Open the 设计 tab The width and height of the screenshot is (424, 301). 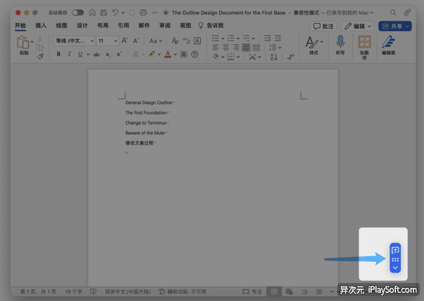82,26
